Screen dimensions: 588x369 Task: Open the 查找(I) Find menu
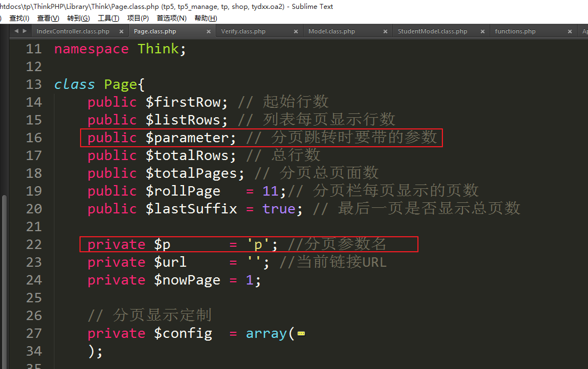coord(19,18)
